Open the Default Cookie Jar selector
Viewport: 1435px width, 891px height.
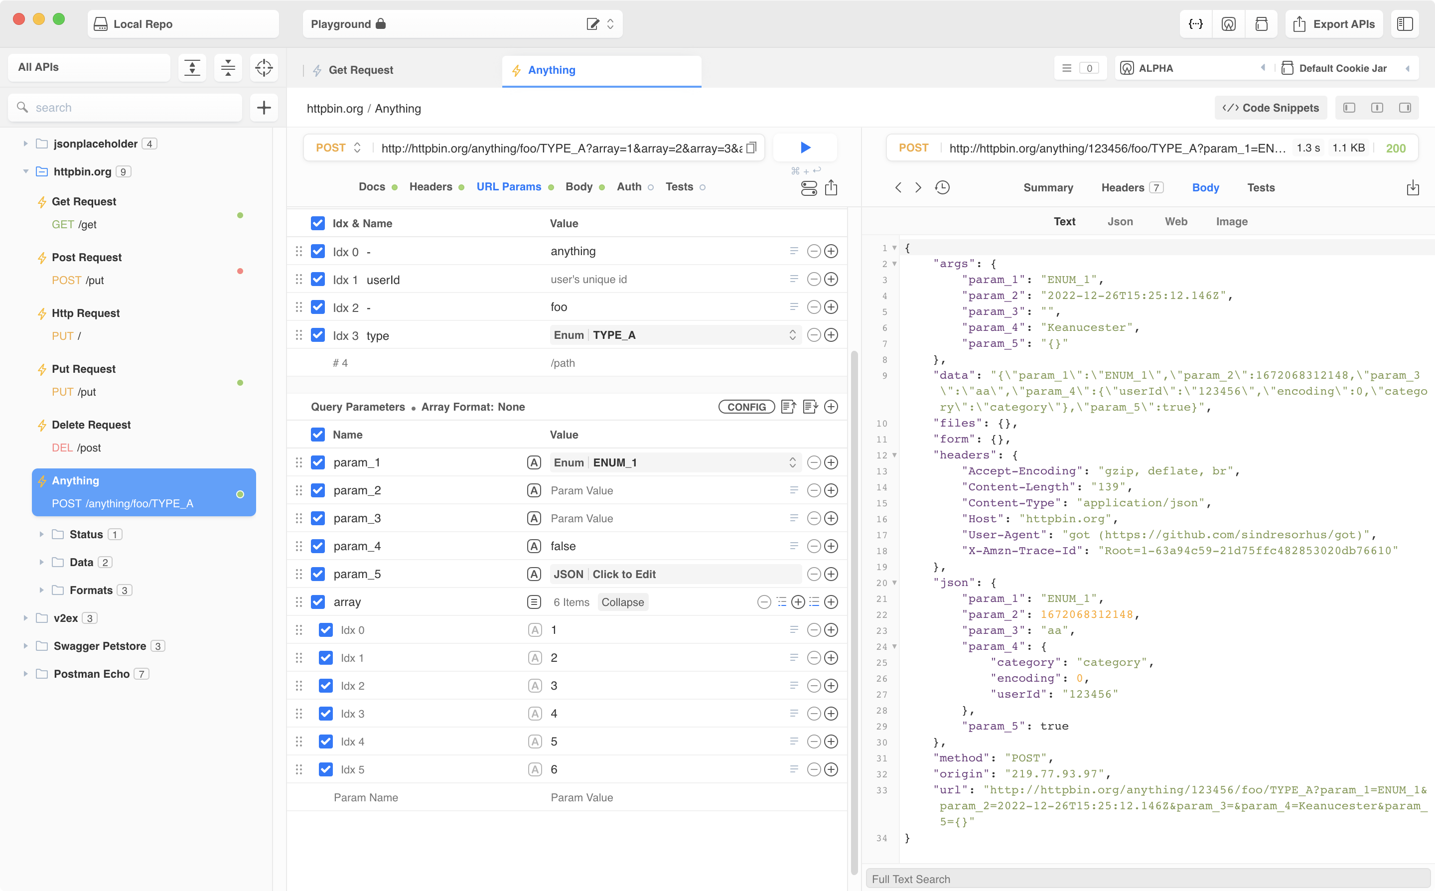point(1346,68)
